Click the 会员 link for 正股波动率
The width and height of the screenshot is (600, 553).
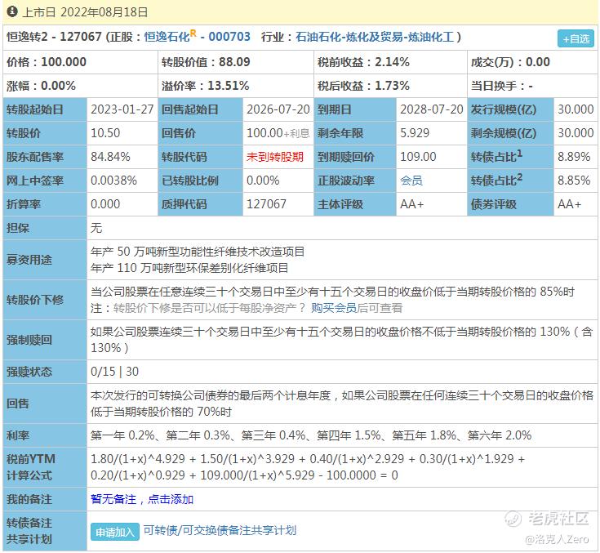tap(411, 181)
